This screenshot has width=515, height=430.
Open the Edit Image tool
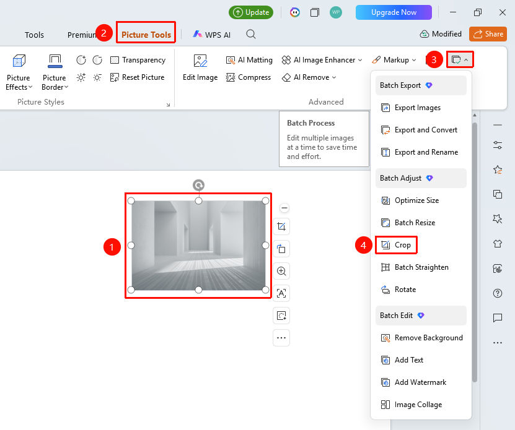tap(200, 68)
